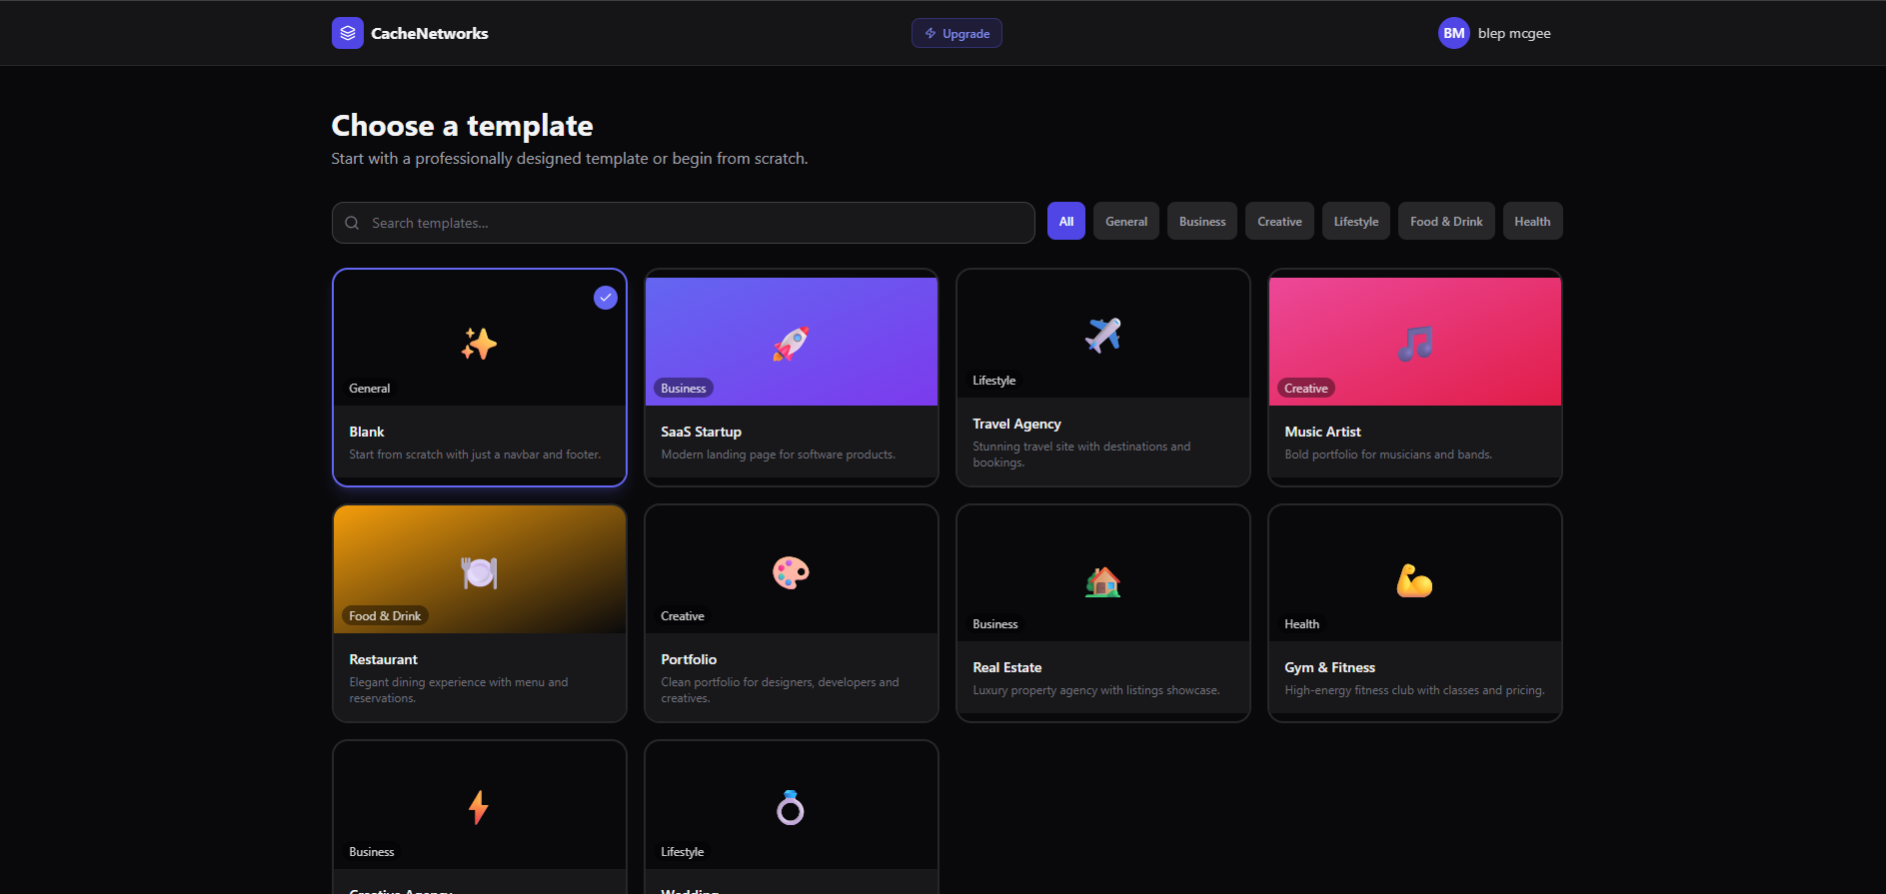Select the Food & Drink filter

[1446, 222]
